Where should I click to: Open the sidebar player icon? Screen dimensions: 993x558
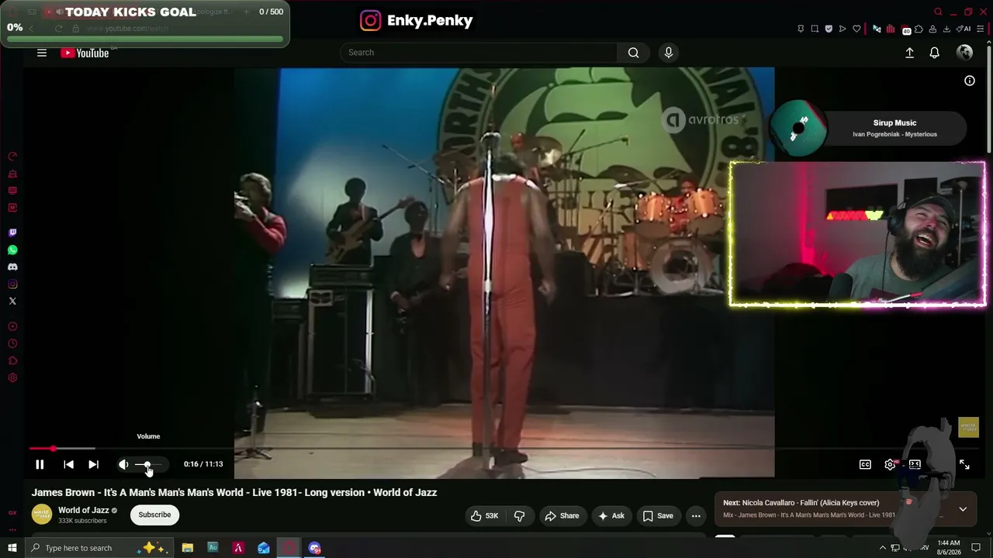pos(12,326)
